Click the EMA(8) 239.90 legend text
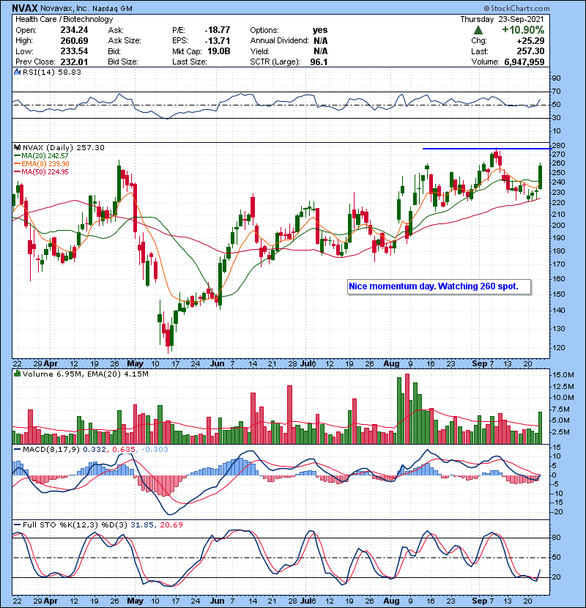 (45, 163)
